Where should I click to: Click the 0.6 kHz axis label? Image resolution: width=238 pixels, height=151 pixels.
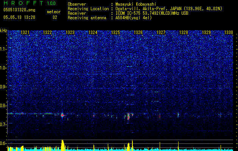3,143
